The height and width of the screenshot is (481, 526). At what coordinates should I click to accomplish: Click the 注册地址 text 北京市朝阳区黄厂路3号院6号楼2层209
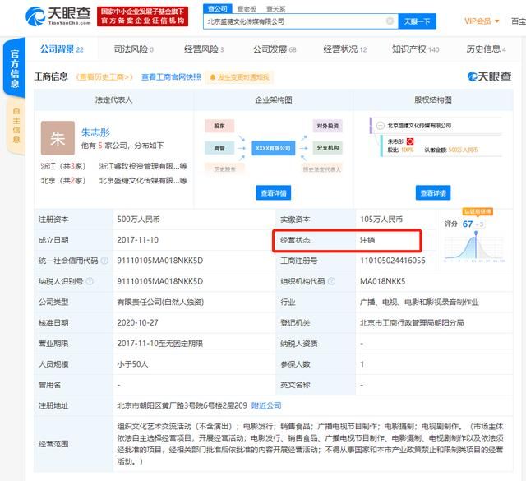coord(182,405)
